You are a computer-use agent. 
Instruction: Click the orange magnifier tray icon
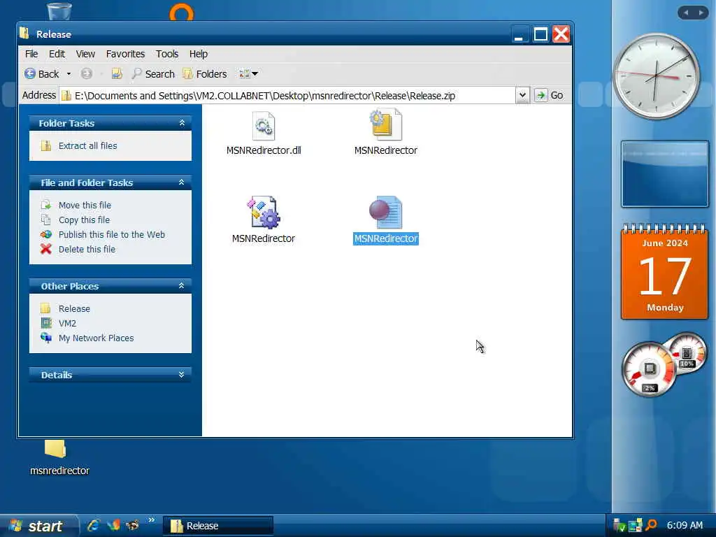[x=651, y=525]
